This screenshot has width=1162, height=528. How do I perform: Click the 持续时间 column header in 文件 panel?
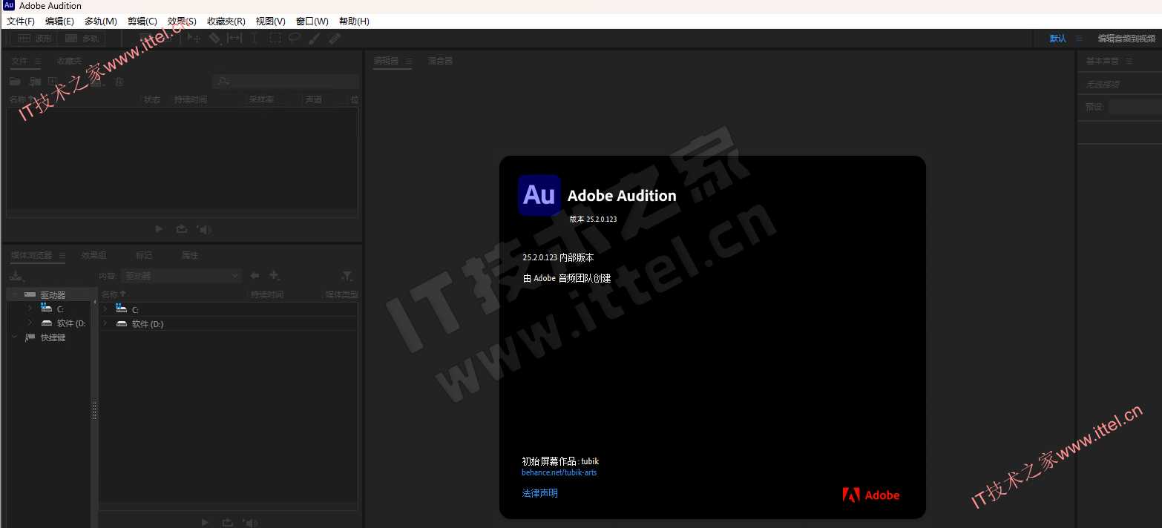click(191, 99)
